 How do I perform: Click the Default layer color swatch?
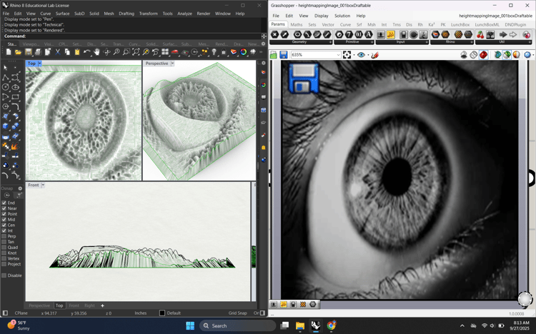(x=162, y=313)
